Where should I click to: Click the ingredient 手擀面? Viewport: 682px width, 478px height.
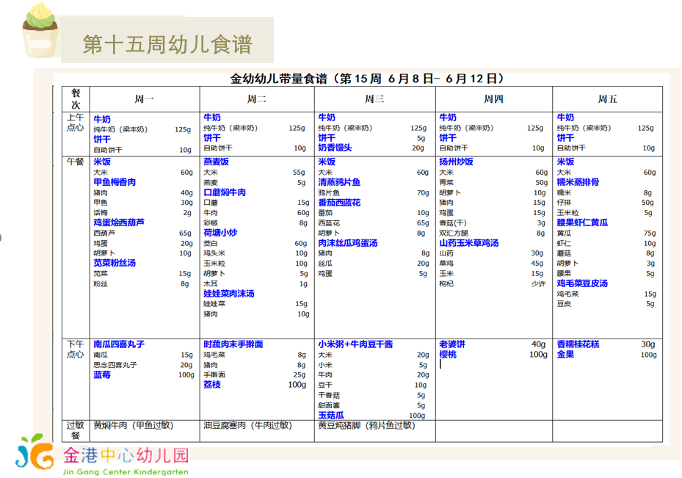pos(214,375)
